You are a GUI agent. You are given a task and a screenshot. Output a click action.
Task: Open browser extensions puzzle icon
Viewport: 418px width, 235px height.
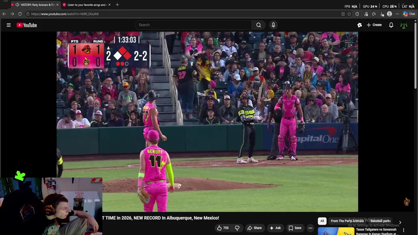tap(357, 14)
